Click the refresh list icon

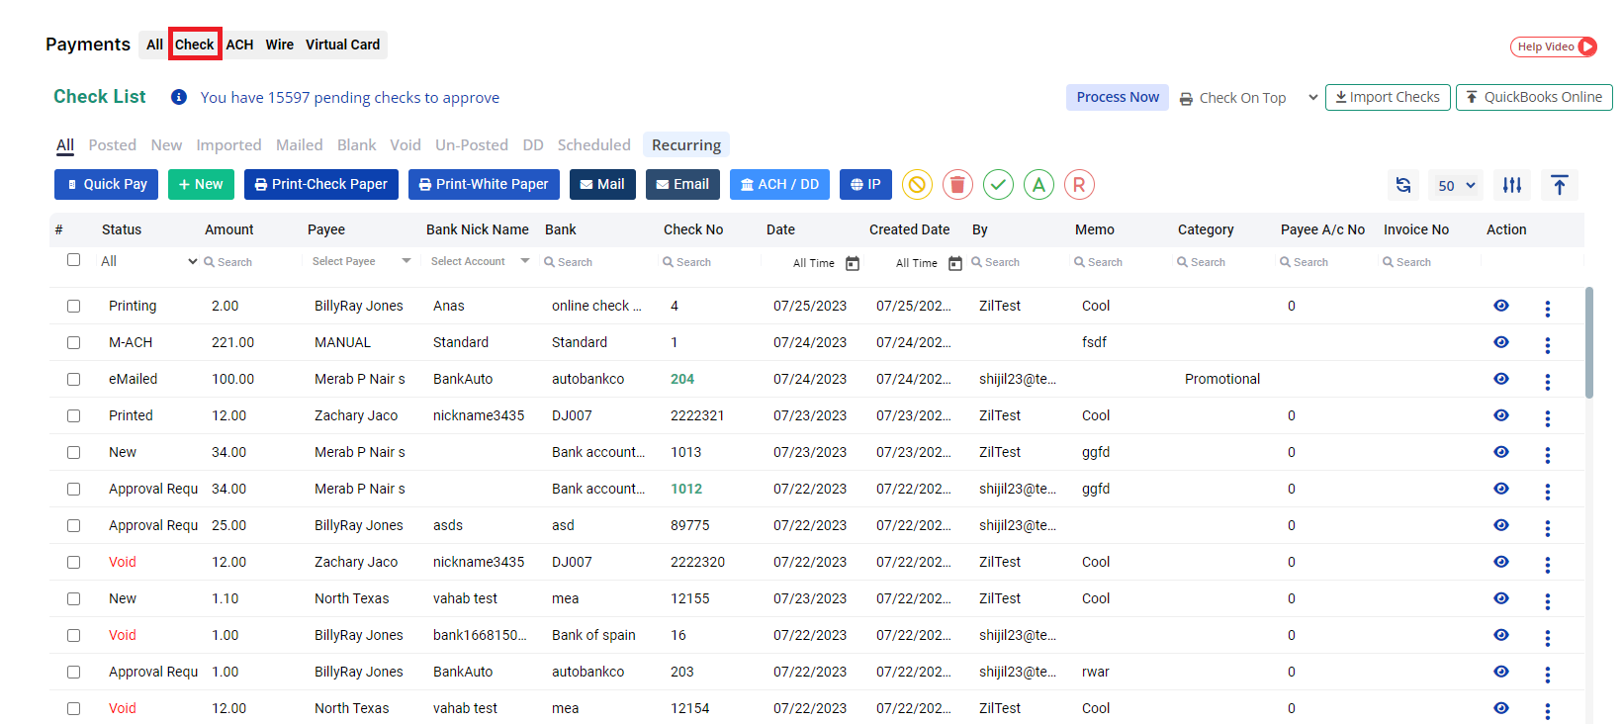click(x=1402, y=185)
